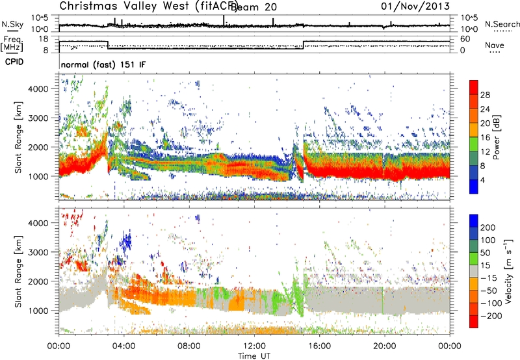
Task: Click the Velocity [m s-1] colorbar title
Action: pyautogui.click(x=508, y=271)
